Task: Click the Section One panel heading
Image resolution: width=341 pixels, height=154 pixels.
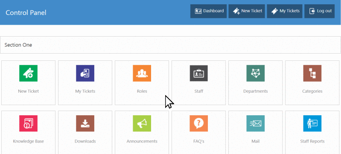Action: tap(18, 45)
